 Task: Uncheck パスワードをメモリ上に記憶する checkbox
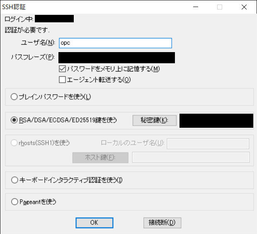(x=63, y=69)
